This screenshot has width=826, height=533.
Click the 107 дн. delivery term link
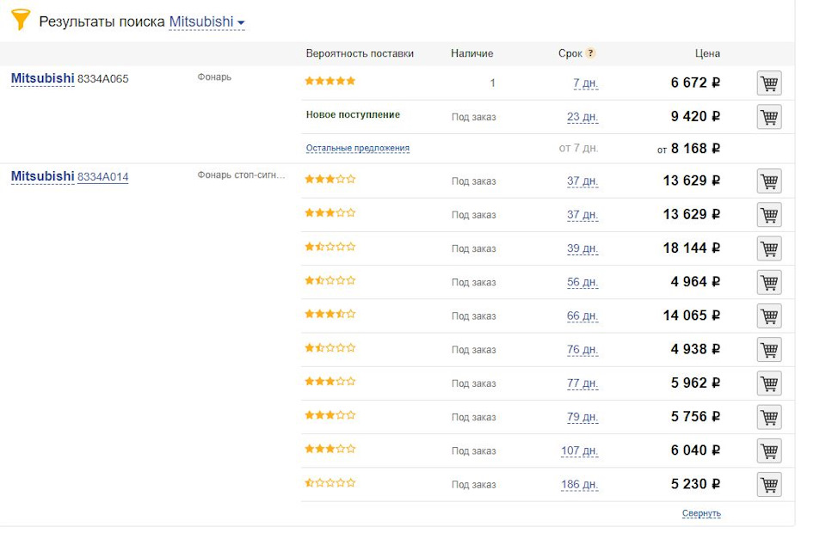coord(579,450)
